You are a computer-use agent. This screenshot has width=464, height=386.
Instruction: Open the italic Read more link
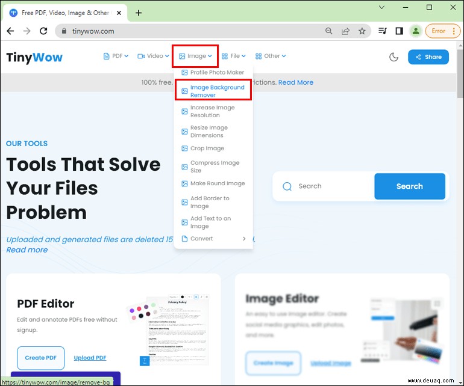(27, 250)
